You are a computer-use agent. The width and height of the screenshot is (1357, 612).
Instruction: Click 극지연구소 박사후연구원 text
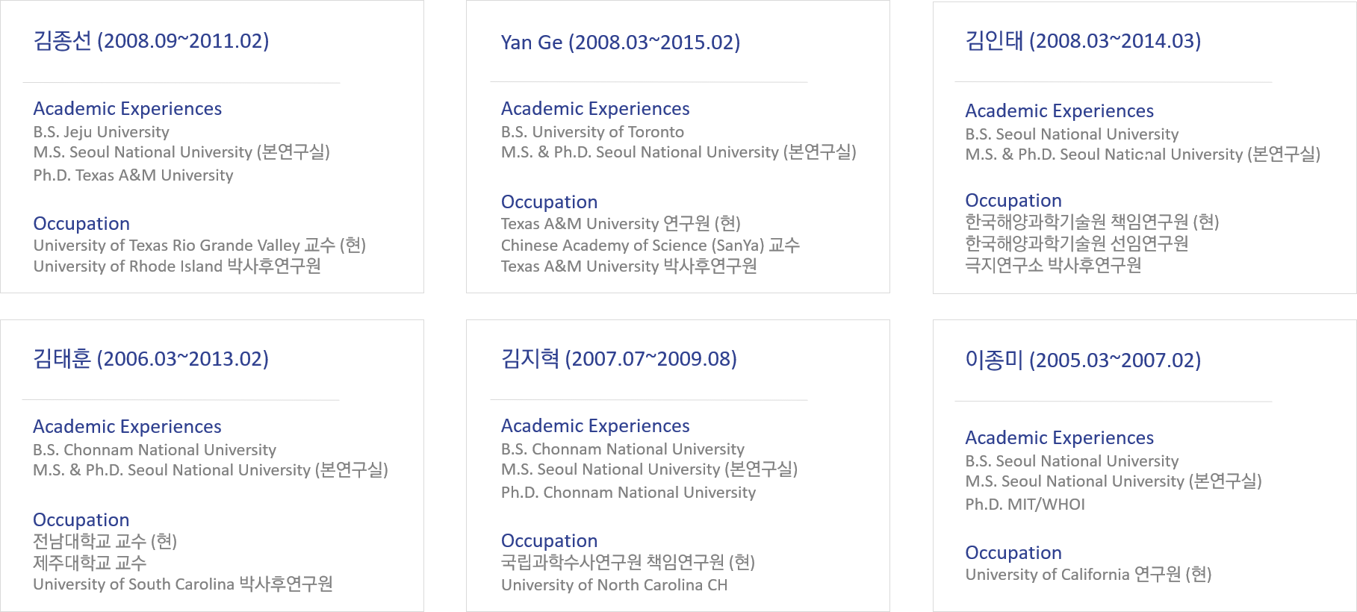[1053, 265]
